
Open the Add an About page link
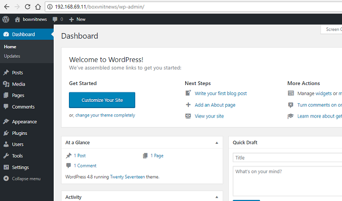click(x=215, y=105)
